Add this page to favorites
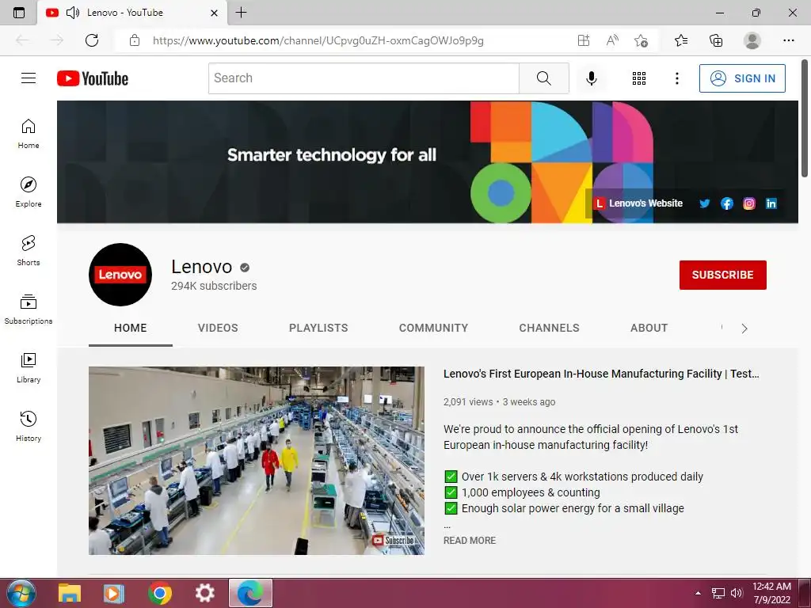Image resolution: width=811 pixels, height=608 pixels. tap(641, 40)
